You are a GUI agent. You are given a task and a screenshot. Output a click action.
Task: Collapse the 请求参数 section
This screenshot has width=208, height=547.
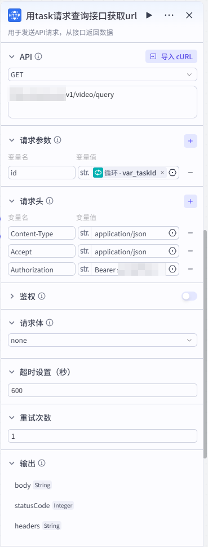click(12, 140)
